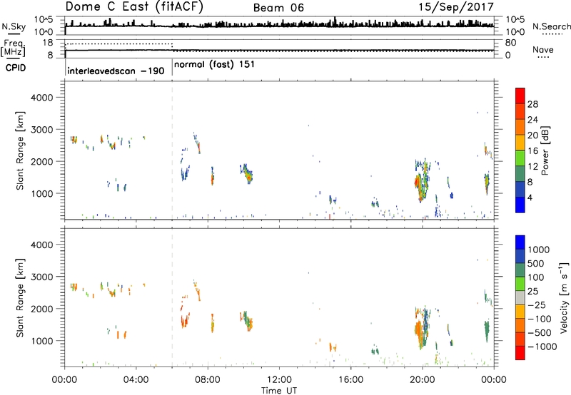This screenshot has width=571, height=395.
Task: Select the 'N.Sky' legend label
Action: 14,26
